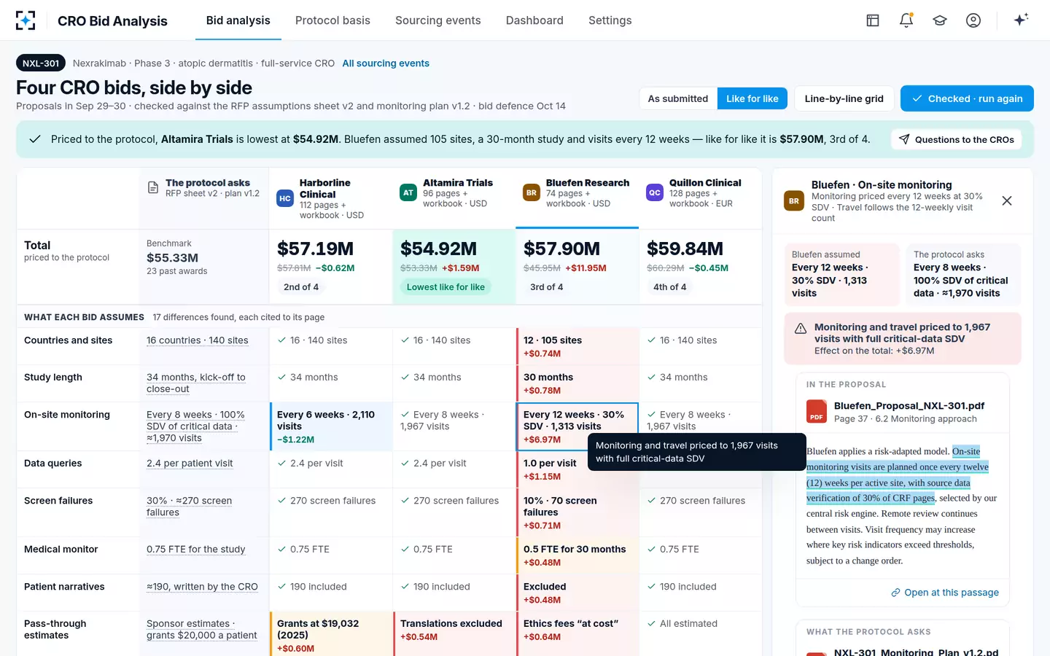
Task: Open the Settings tab
Action: tap(610, 20)
